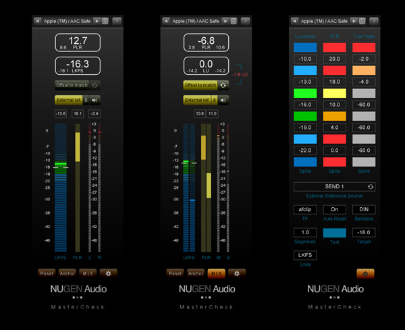Open preset list icon in left panel
Screen dimensions: 405x330
point(105,21)
